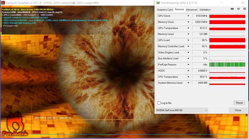
Task: Click the Close button in GPU-Z
Action: (x=238, y=110)
